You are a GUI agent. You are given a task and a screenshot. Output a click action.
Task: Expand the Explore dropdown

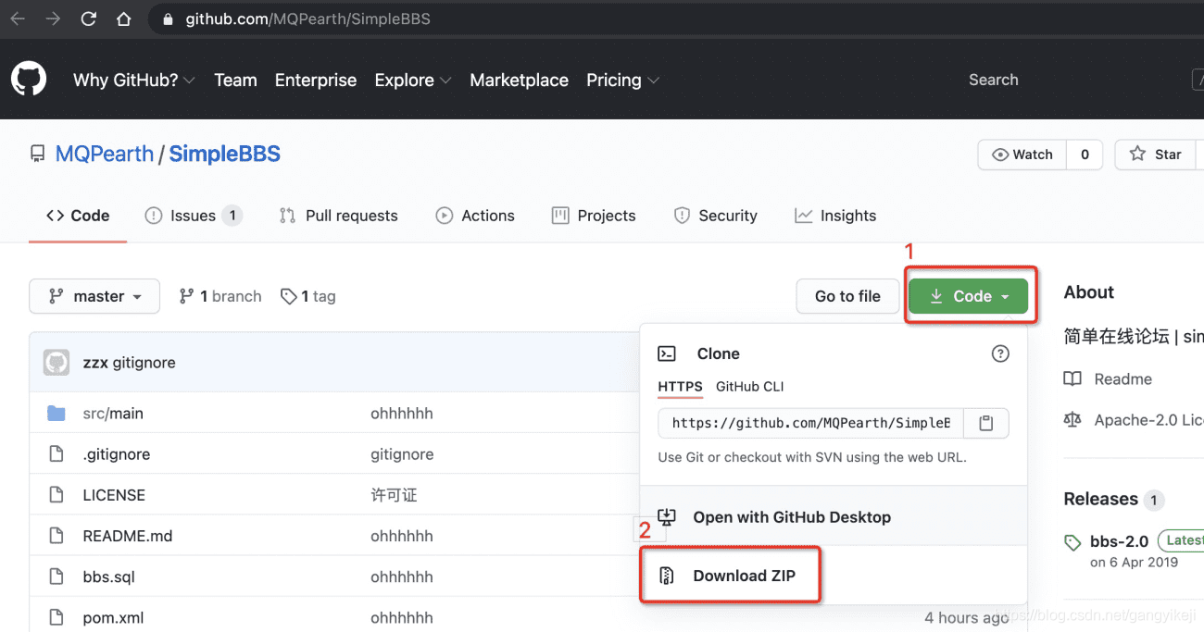pos(413,81)
